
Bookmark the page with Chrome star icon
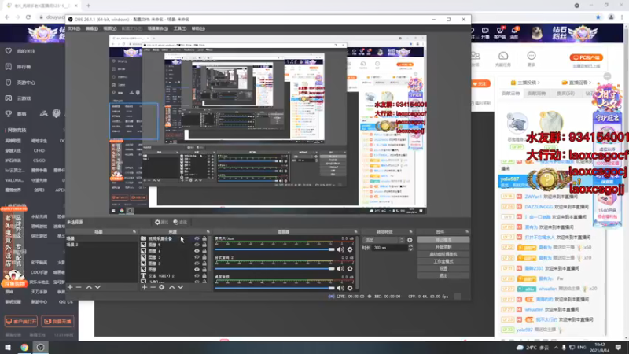pos(598,17)
